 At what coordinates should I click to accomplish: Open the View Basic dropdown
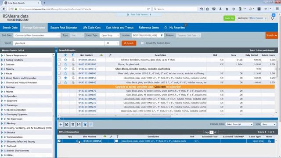[269, 124]
